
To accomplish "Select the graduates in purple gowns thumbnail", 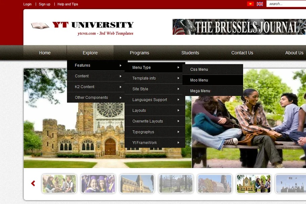I will click(98, 183).
